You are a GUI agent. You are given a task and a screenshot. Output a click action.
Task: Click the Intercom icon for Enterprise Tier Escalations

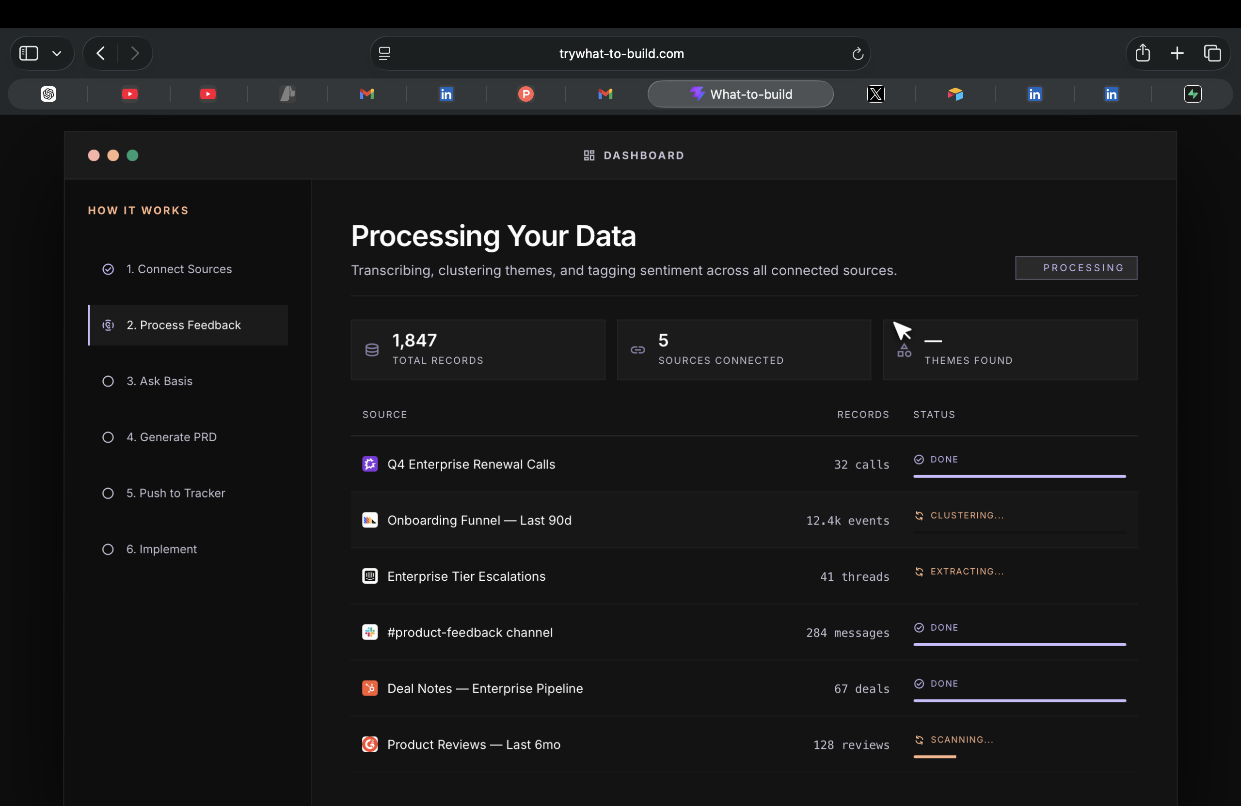(370, 576)
